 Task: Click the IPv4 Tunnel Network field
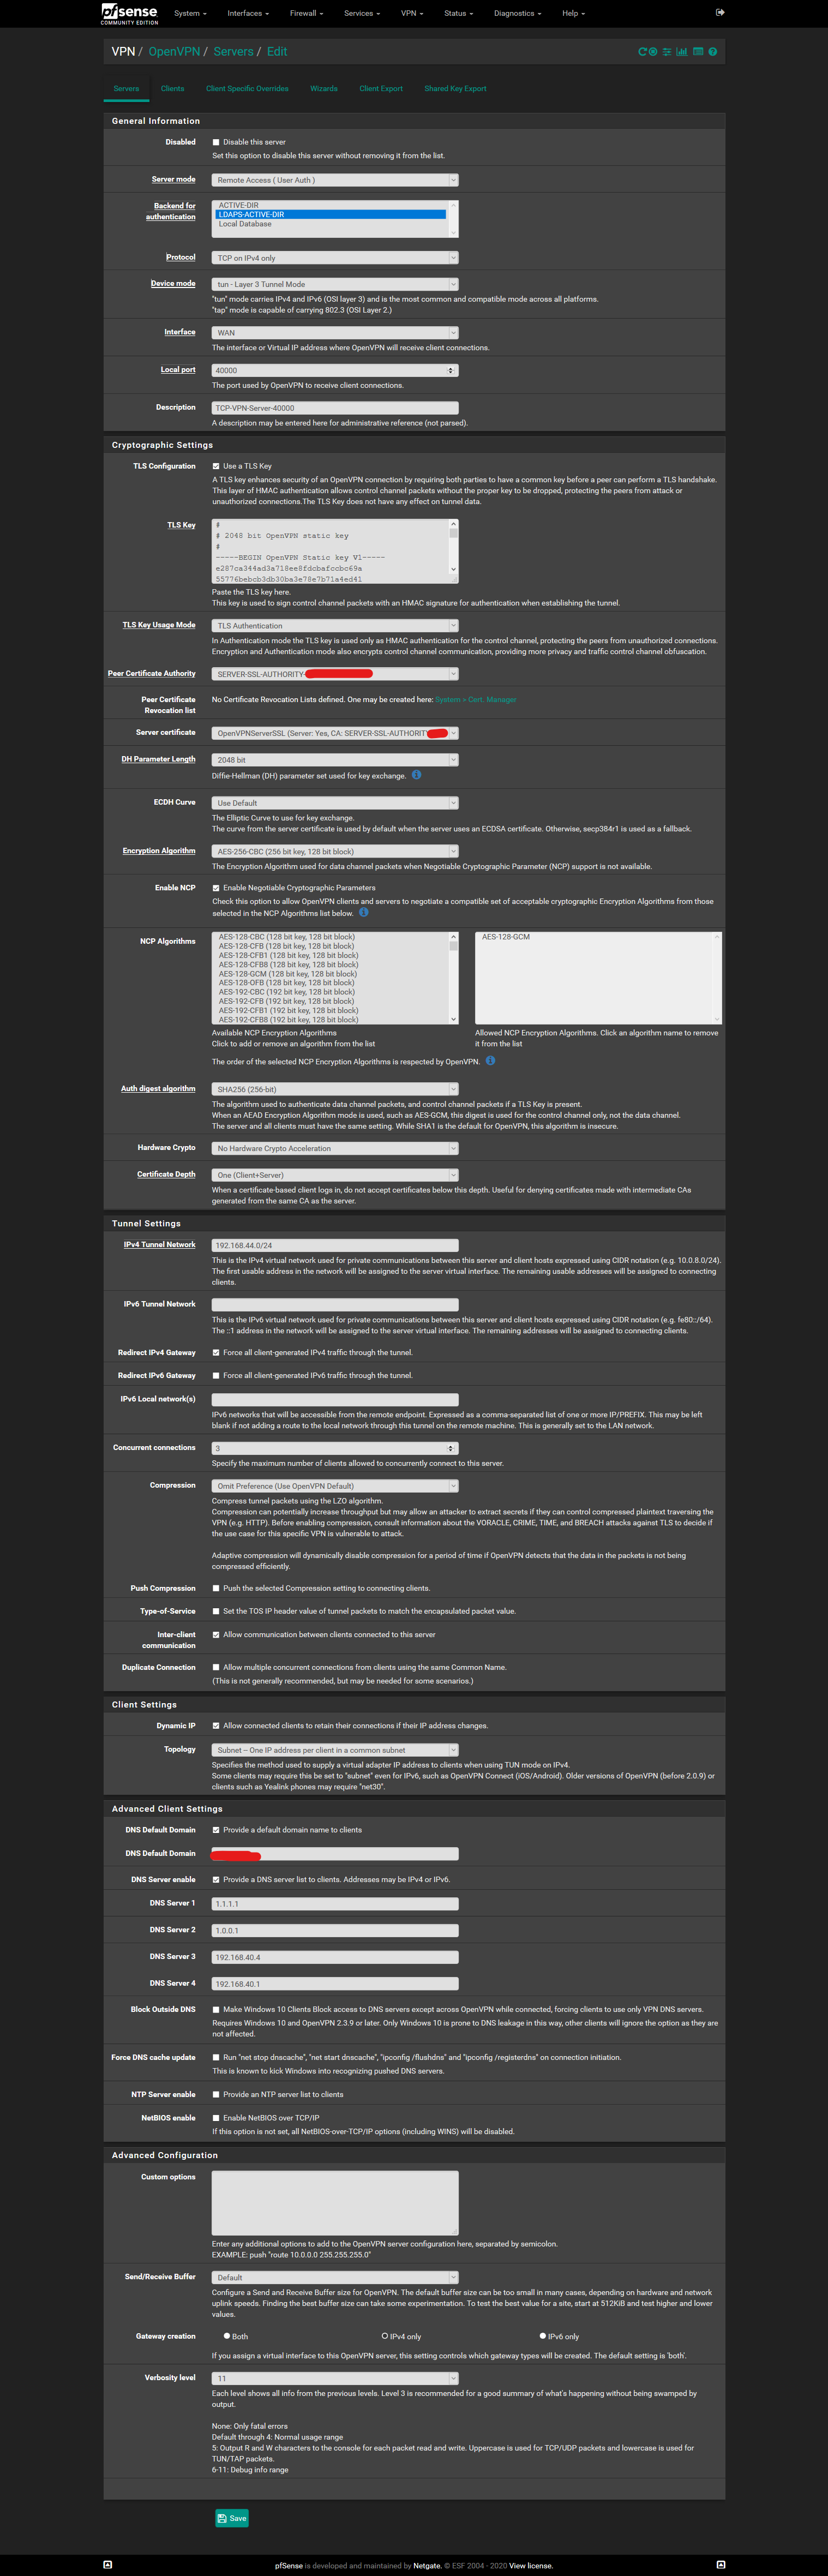(x=335, y=1245)
